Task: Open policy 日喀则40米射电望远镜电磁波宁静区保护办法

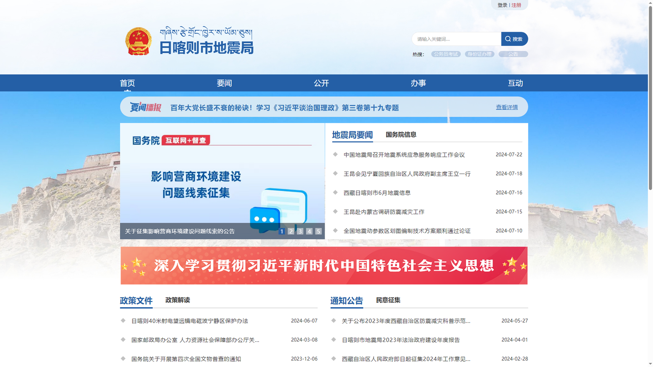Action: (x=190, y=321)
